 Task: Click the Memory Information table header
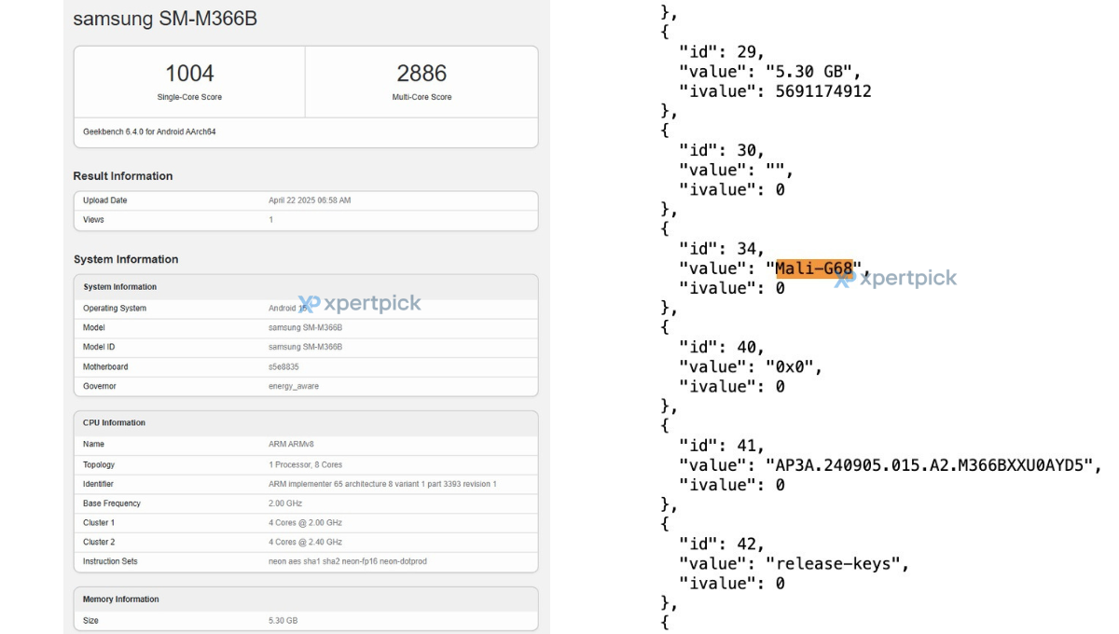pyautogui.click(x=121, y=600)
